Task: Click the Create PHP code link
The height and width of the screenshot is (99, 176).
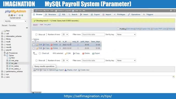Action: pyautogui.click(x=159, y=29)
